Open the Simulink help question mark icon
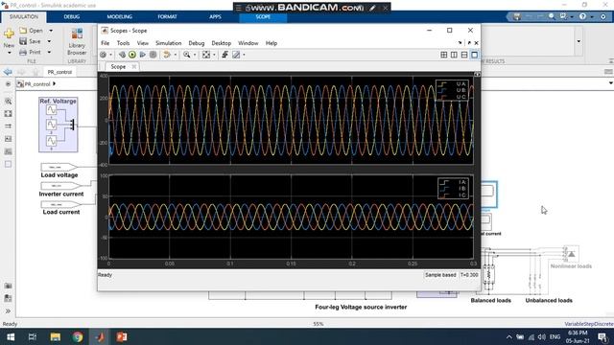The width and height of the screenshot is (614, 345). 582,16
